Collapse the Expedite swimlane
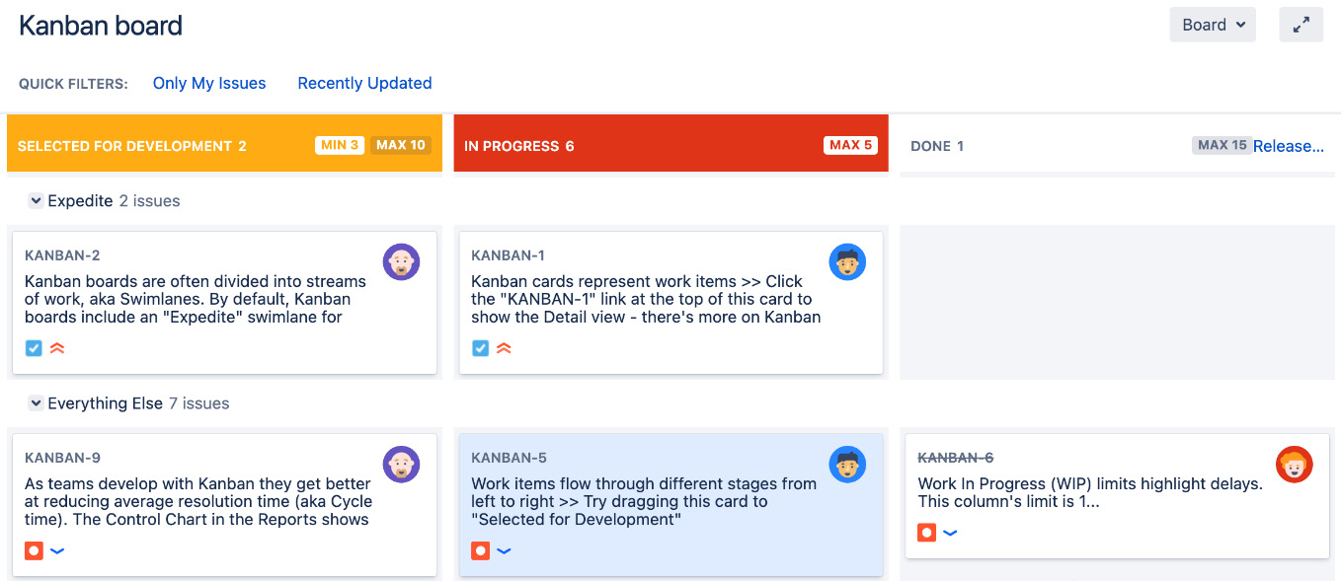This screenshot has height=581, width=1341. tap(37, 201)
